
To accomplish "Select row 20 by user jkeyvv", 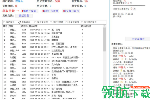I will click(x=53, y=96).
